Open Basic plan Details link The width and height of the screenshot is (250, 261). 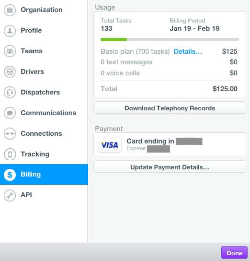click(188, 52)
